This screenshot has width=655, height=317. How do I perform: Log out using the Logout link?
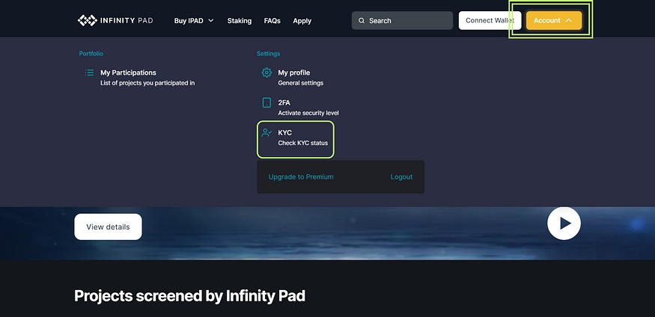[401, 177]
